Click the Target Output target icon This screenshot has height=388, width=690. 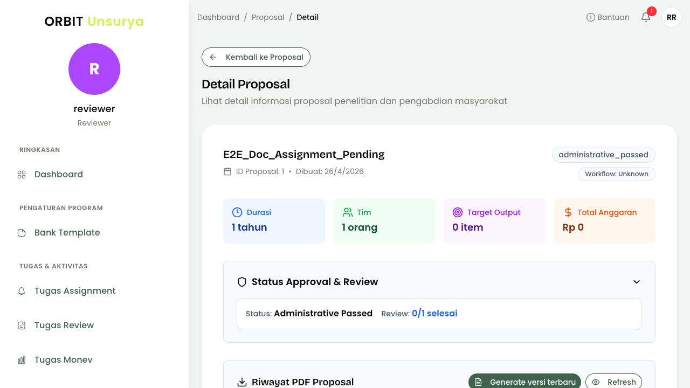[x=458, y=212]
